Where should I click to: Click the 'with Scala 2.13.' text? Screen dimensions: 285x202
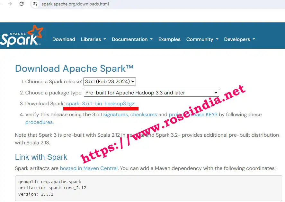tap(32, 143)
